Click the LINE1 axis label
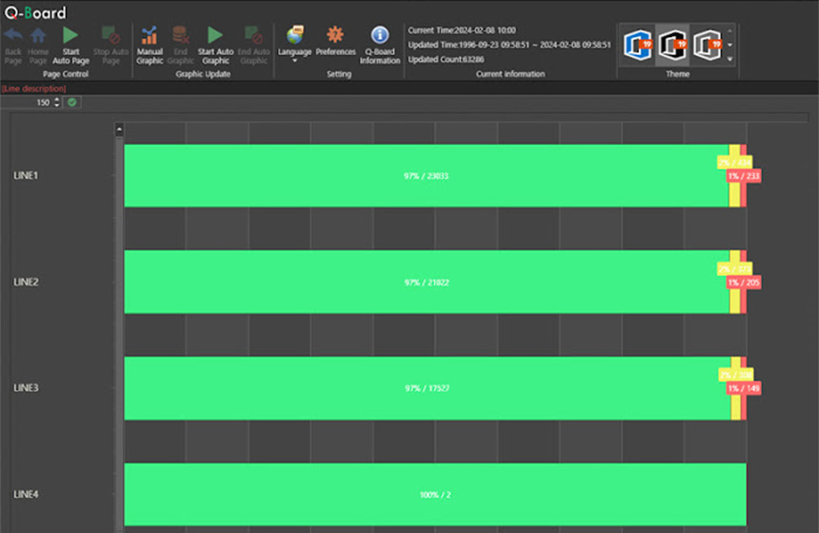 click(x=26, y=176)
